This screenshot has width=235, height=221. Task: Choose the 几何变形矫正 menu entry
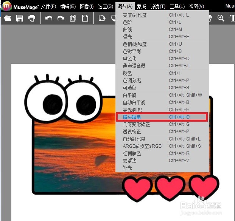click(162, 124)
